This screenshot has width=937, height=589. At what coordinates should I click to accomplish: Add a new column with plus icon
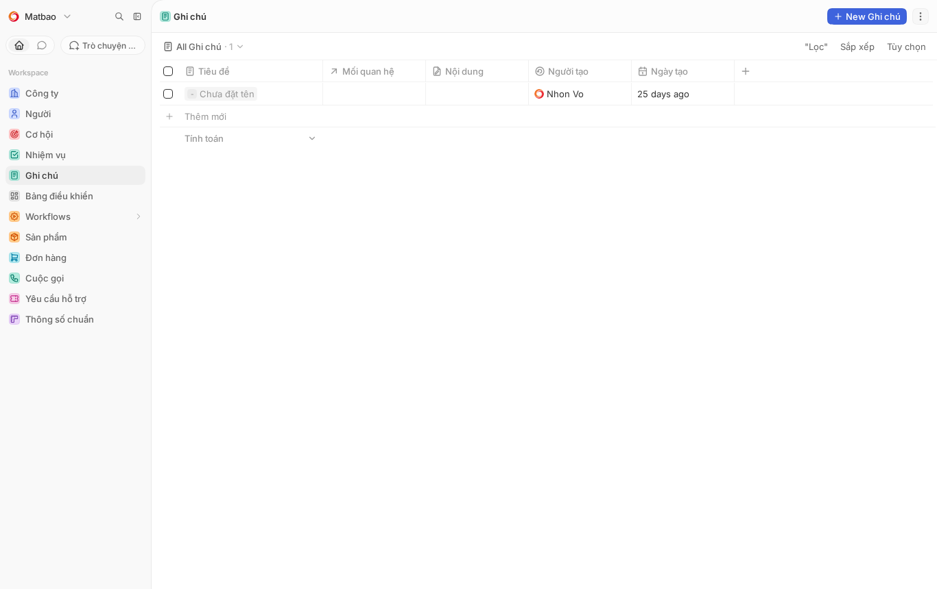746,71
